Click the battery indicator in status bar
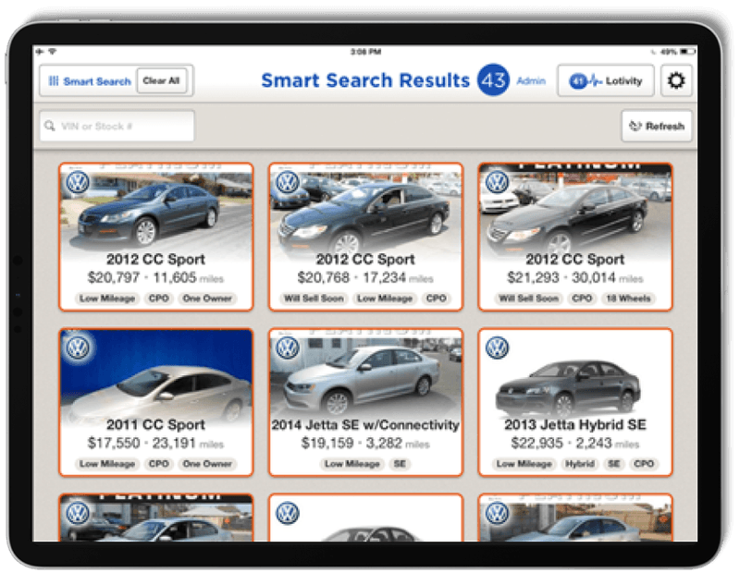740x573 pixels. click(x=688, y=51)
